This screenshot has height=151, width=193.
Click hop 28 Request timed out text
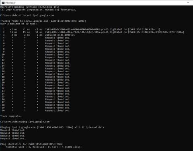click(x=57, y=105)
